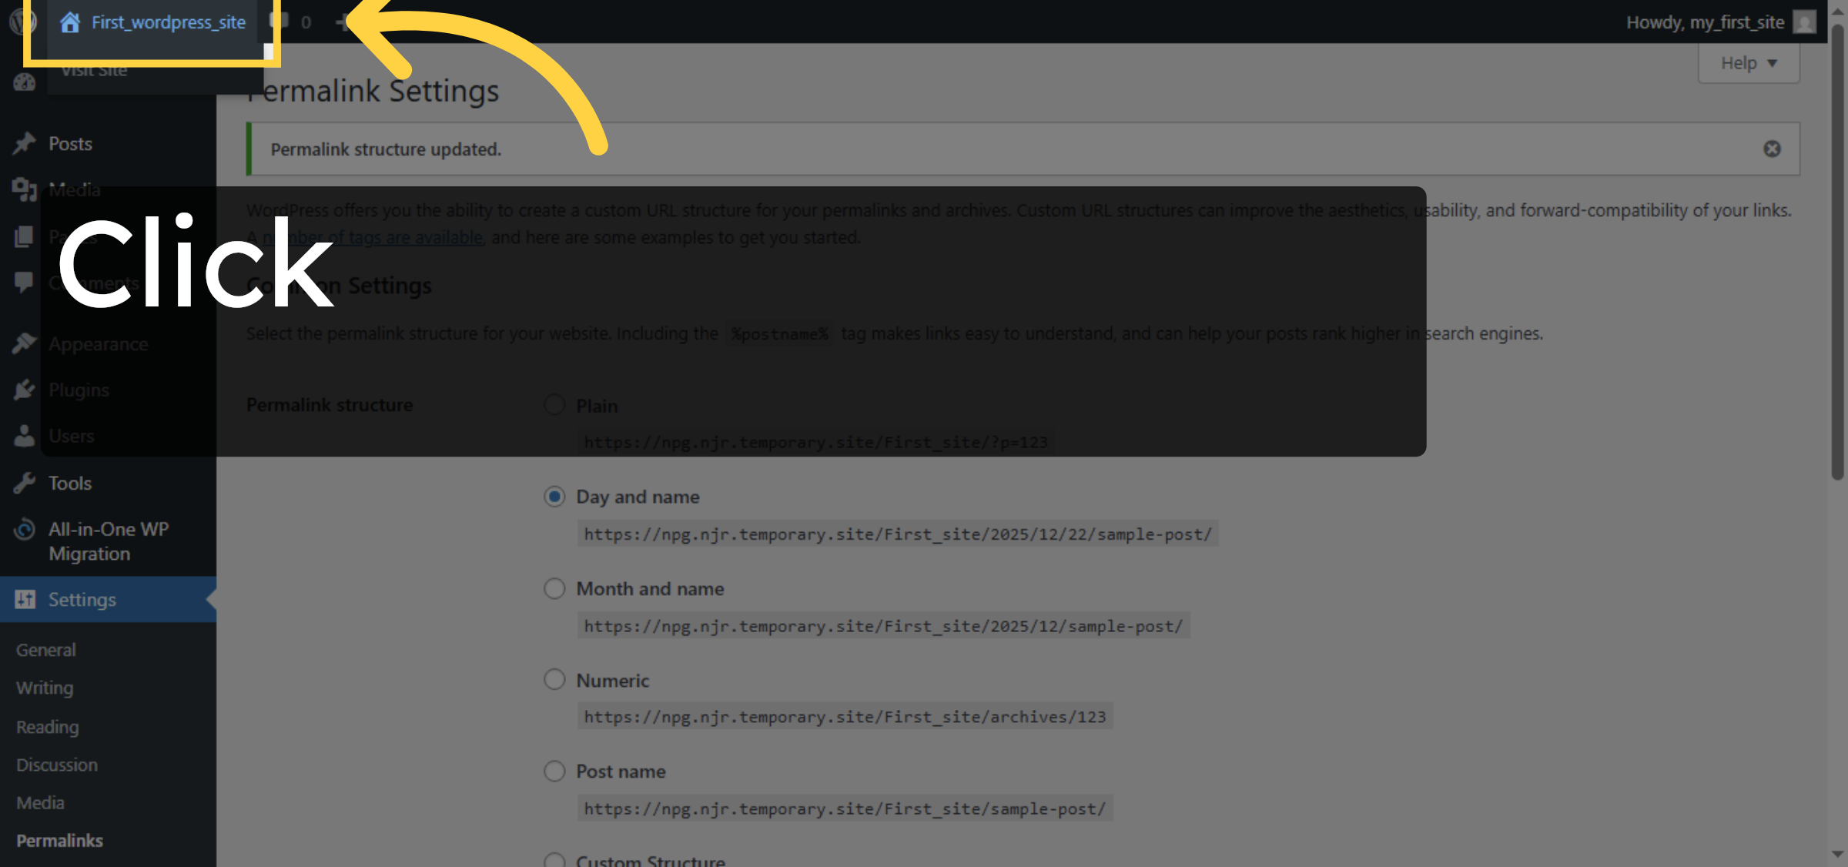Open Tools via the wrench icon
The image size is (1848, 867).
[x=25, y=483]
